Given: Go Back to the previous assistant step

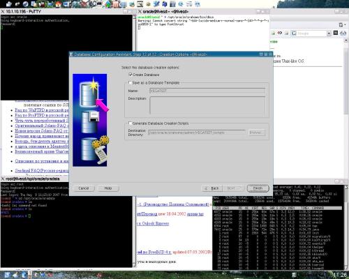Looking at the screenshot, I should tap(211, 188).
